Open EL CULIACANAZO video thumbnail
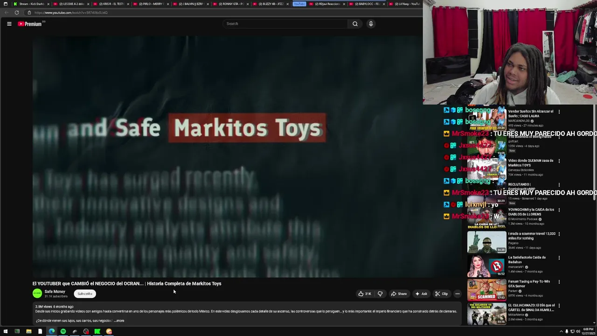The height and width of the screenshot is (336, 597). [486, 314]
